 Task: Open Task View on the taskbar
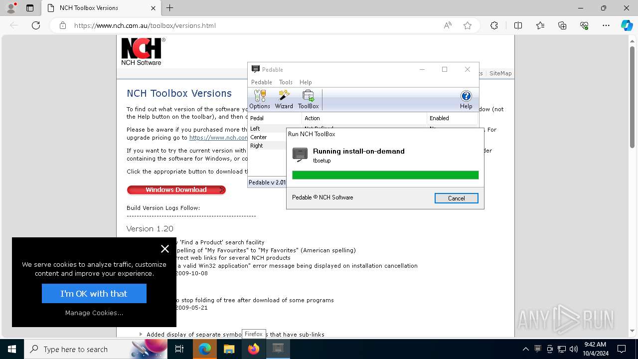click(x=180, y=349)
